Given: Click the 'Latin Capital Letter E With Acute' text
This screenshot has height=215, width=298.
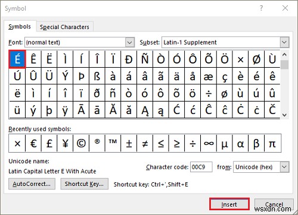Looking at the screenshot, I should point(52,171).
